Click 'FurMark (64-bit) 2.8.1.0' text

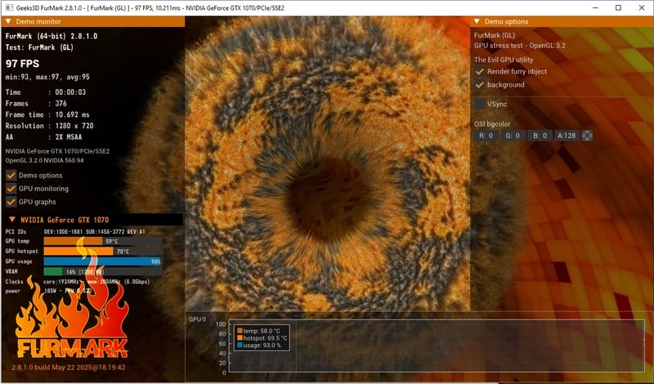[x=52, y=36]
